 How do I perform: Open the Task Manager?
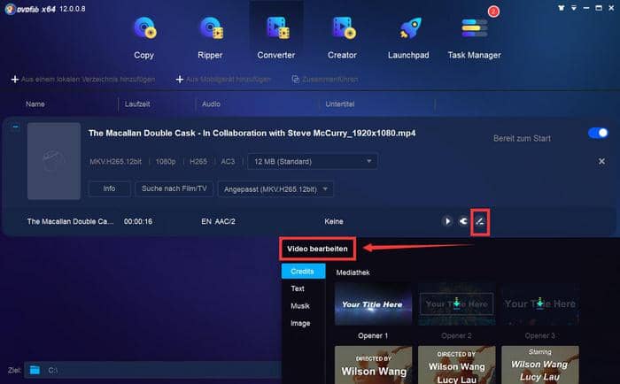(474, 38)
